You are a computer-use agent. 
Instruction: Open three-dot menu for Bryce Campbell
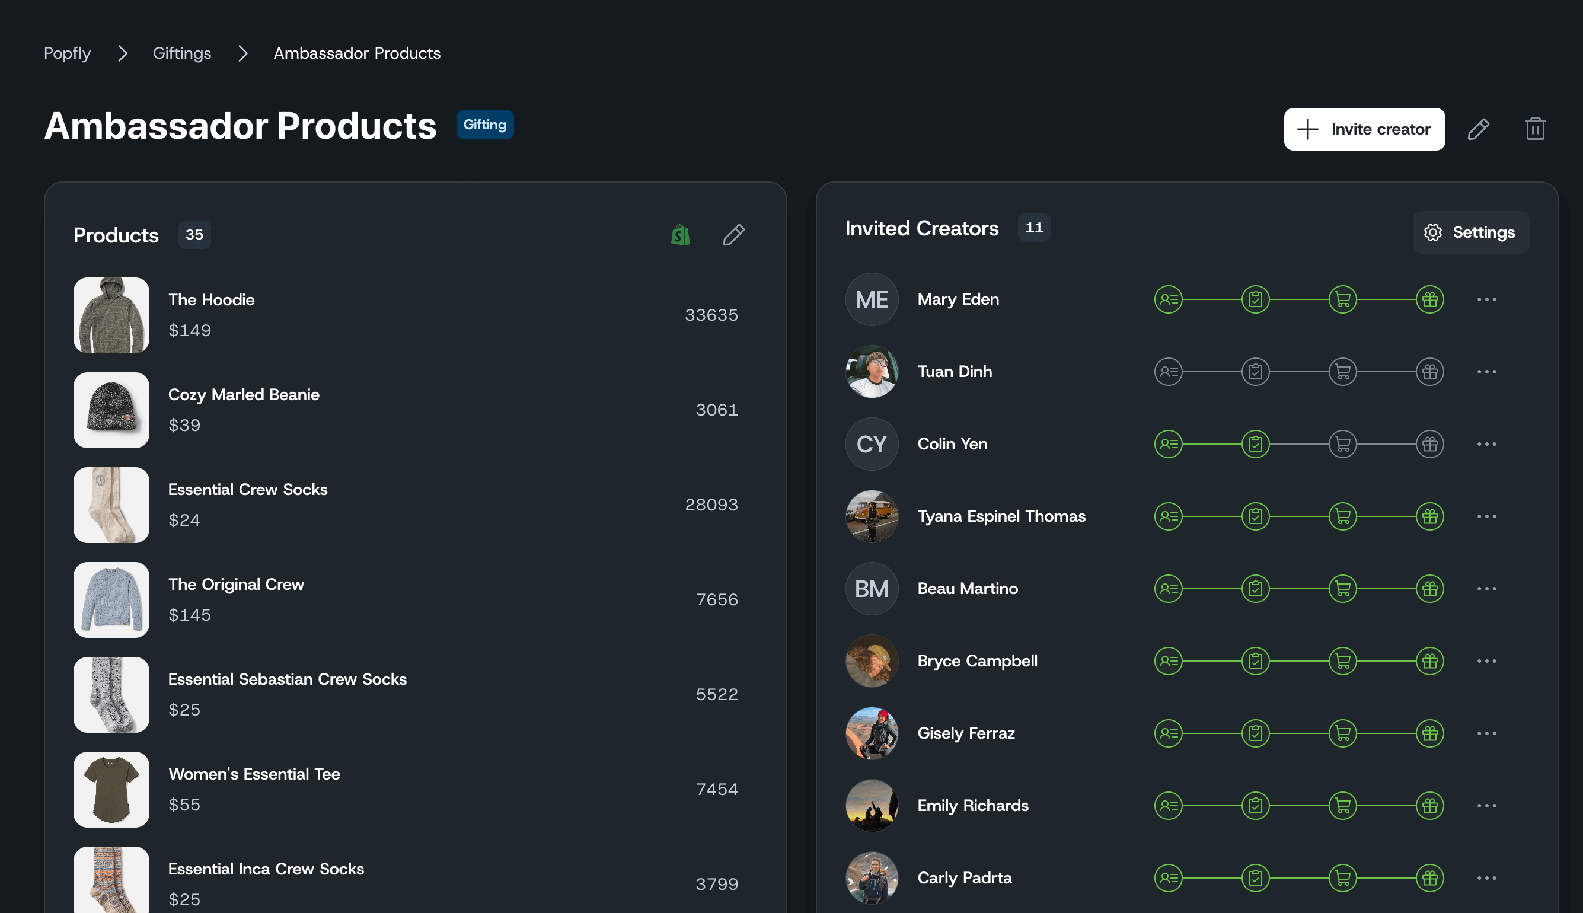click(1486, 661)
